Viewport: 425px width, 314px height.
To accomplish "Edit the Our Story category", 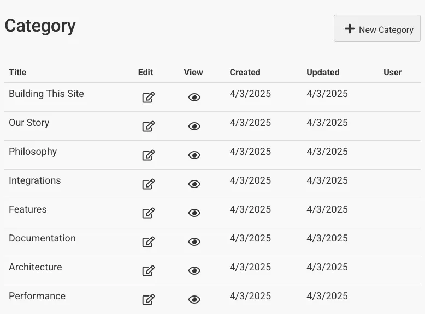I will tap(148, 126).
